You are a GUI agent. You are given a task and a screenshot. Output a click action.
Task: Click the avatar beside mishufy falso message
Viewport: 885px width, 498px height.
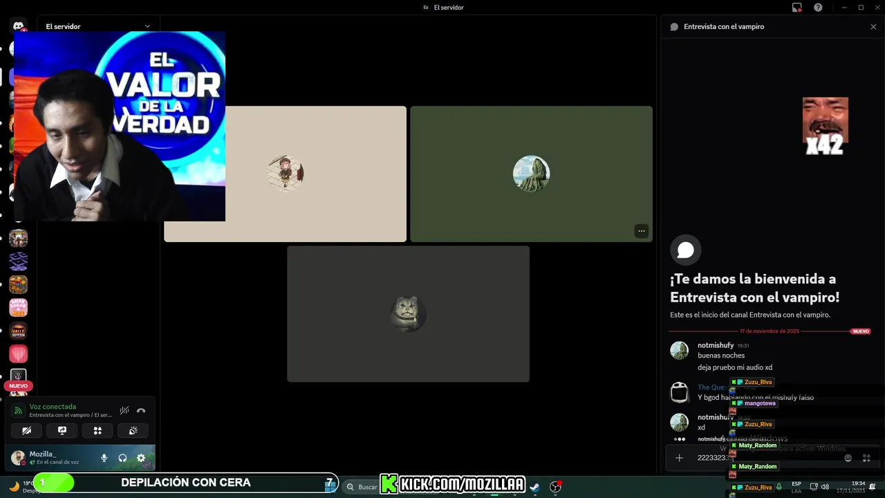[680, 392]
